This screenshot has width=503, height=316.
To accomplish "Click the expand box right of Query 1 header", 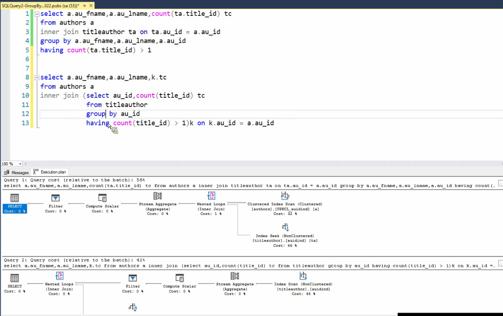I will point(500,184).
